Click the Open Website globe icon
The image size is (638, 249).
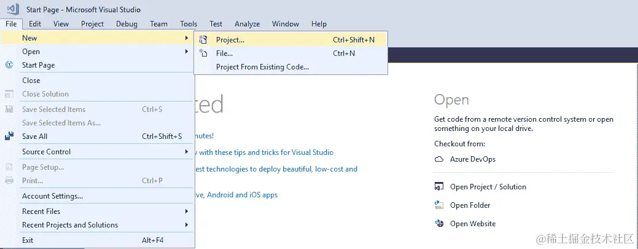pyautogui.click(x=439, y=223)
